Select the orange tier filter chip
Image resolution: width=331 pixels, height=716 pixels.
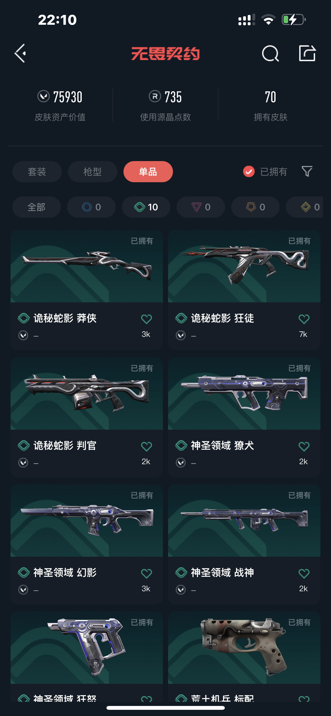pos(255,207)
